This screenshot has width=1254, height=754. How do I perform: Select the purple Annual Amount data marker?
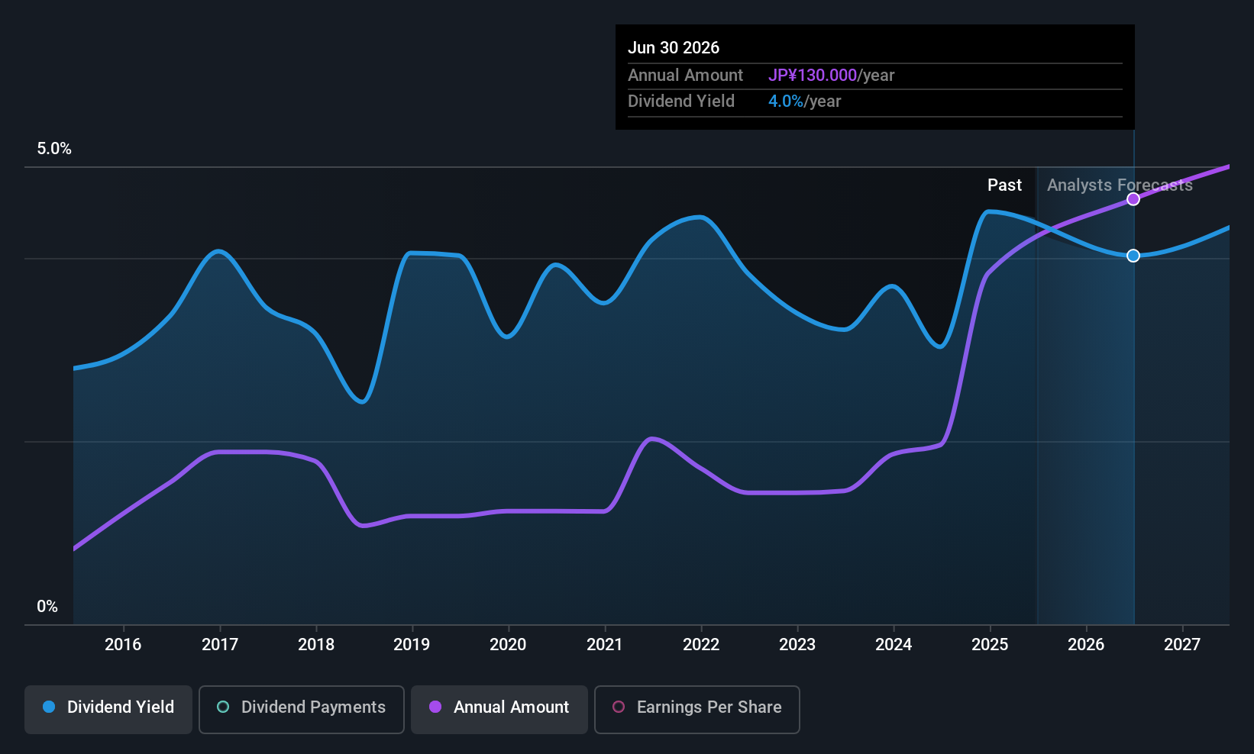[1133, 199]
